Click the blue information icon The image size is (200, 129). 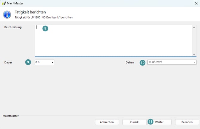tap(7, 14)
